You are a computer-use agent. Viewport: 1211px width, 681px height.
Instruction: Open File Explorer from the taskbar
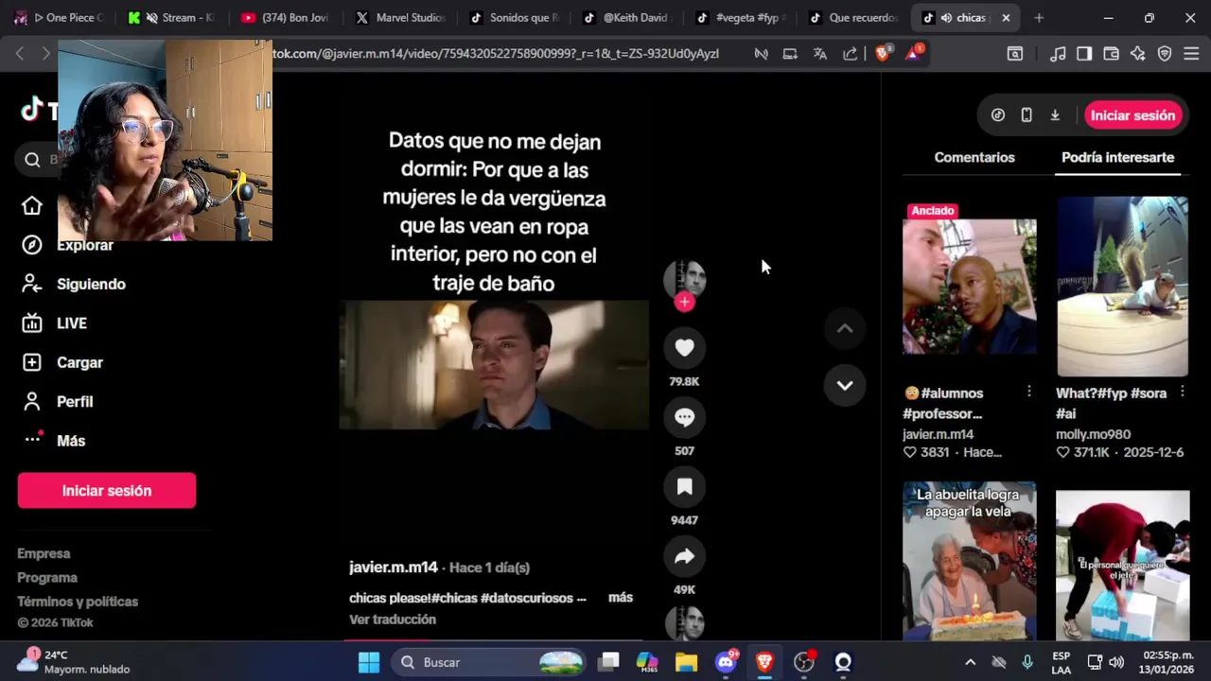[x=686, y=662]
